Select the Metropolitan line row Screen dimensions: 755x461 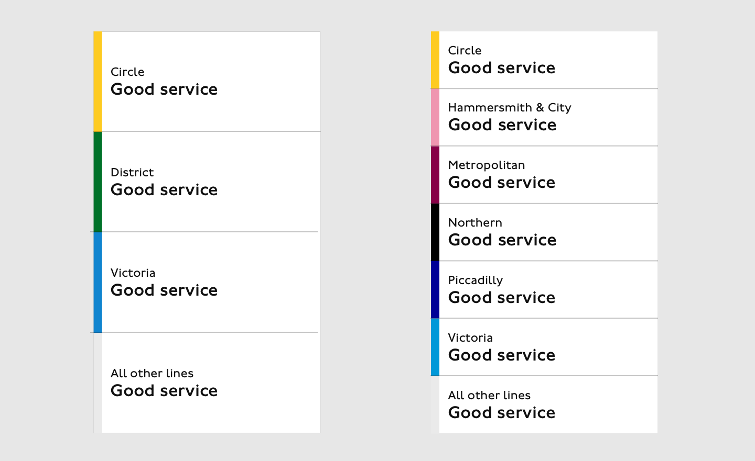tap(544, 175)
